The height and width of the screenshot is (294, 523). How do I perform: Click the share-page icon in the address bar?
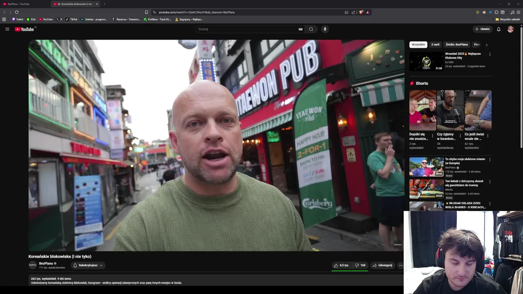pyautogui.click(x=353, y=12)
